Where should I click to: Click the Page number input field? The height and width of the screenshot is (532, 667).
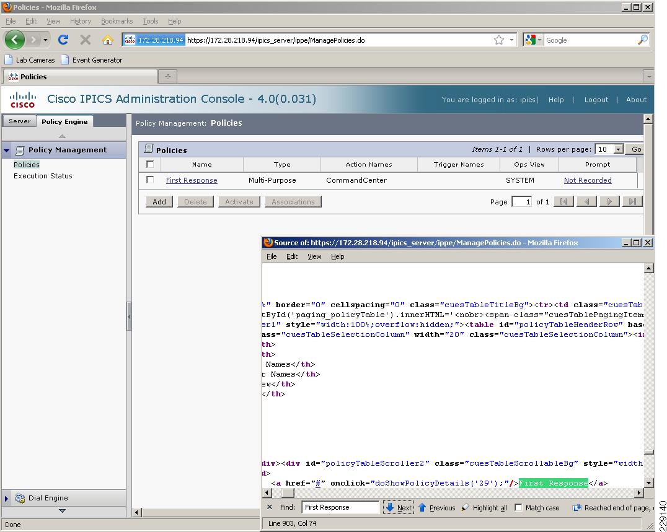coord(521,201)
